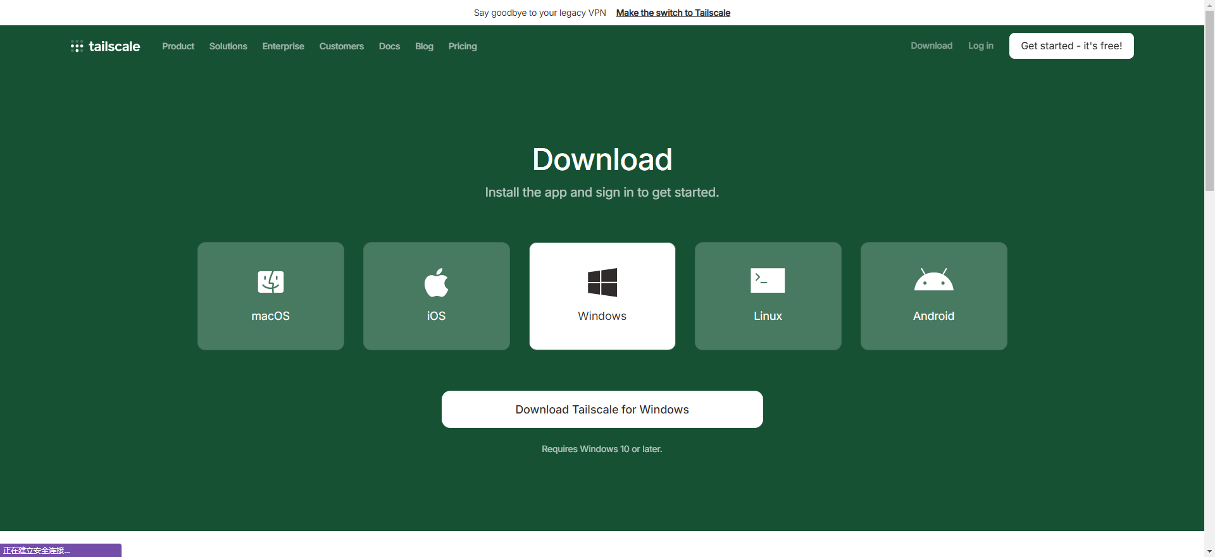Click the scrollbar down arrow
The width and height of the screenshot is (1215, 557).
pos(1209,551)
